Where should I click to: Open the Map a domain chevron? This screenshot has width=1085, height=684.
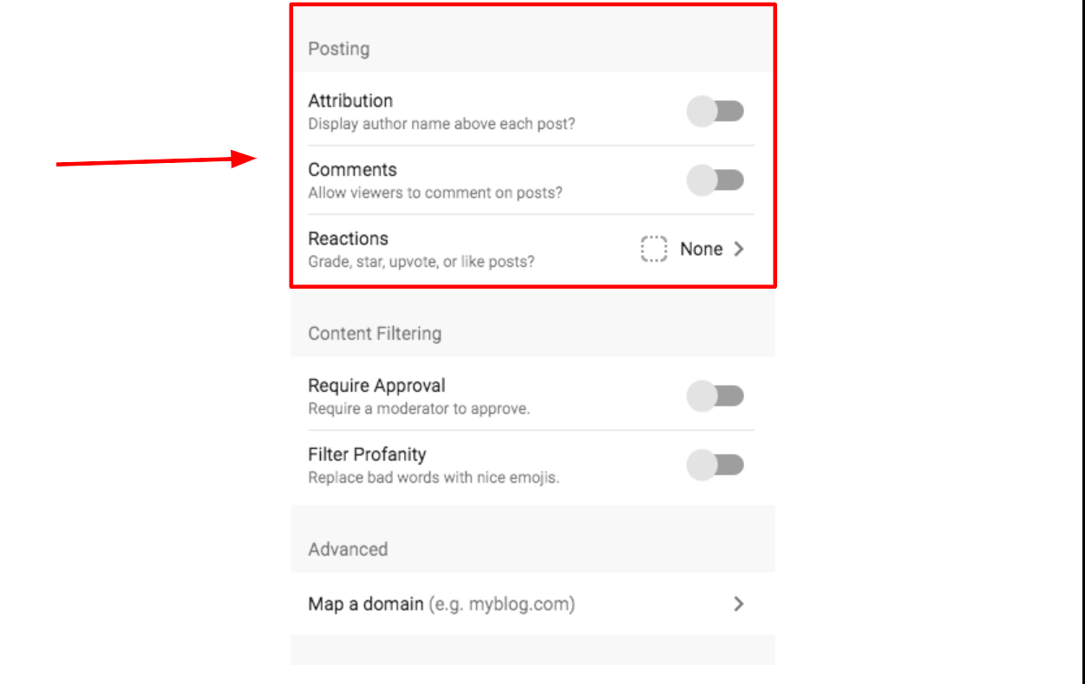tap(739, 604)
